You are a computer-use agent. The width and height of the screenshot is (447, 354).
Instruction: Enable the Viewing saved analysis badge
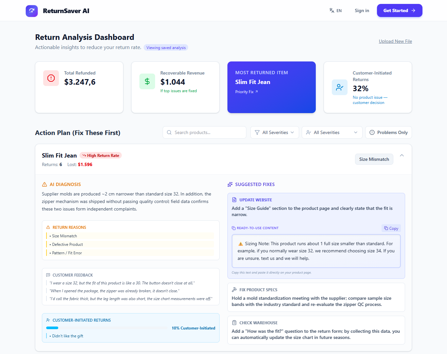pos(166,47)
